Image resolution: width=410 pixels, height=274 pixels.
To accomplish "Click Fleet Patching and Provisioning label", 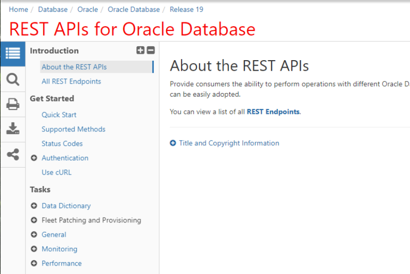I will pos(91,220).
